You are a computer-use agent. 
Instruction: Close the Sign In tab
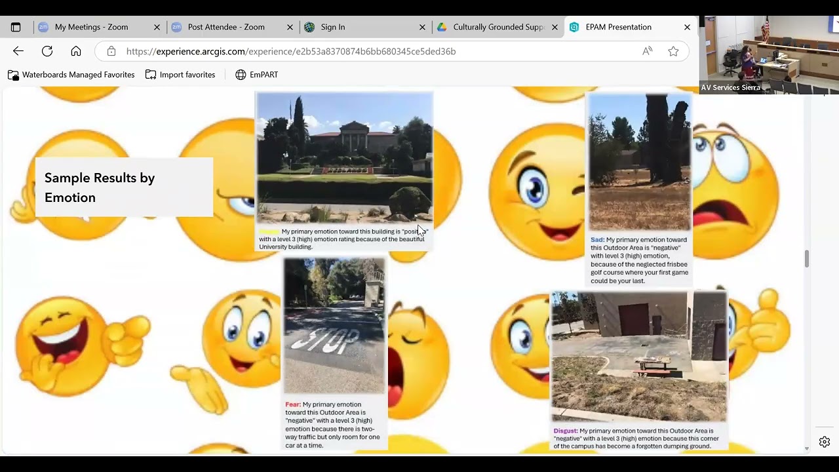pos(422,27)
